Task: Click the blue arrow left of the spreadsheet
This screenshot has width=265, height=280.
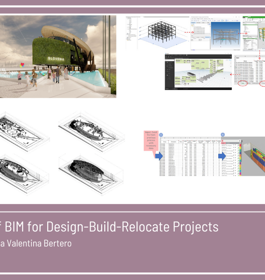Action: coord(159,156)
